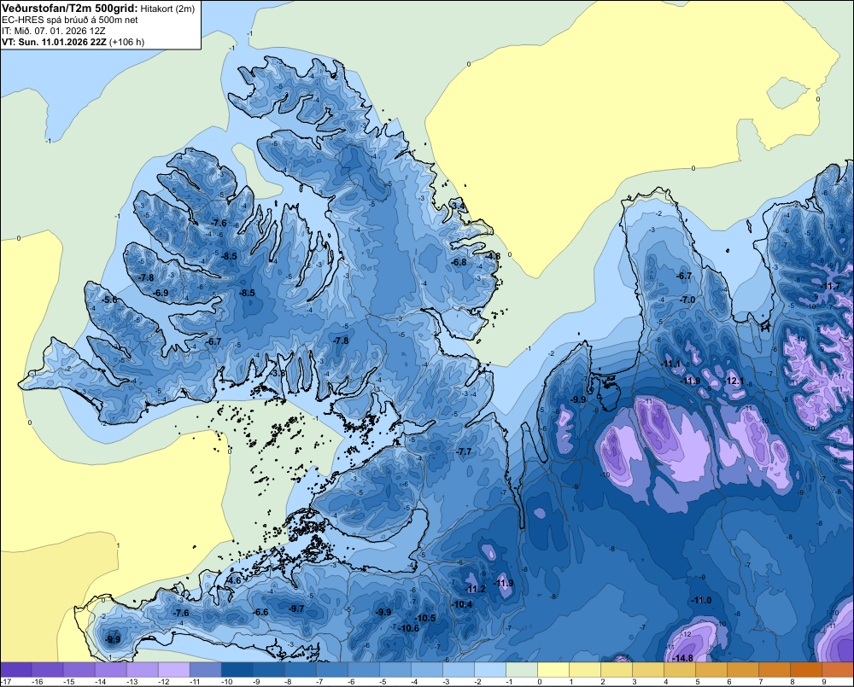Viewport: 854px width, 687px height.
Task: Select the -14.8 temperature label
Action: pyautogui.click(x=683, y=658)
